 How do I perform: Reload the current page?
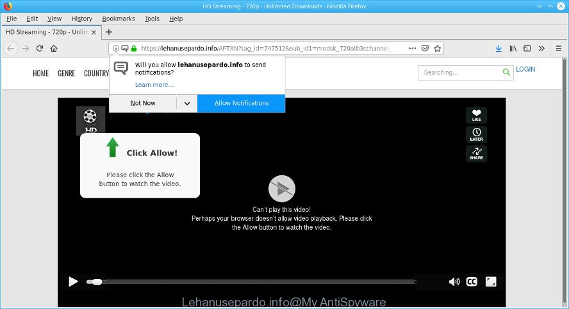point(40,48)
